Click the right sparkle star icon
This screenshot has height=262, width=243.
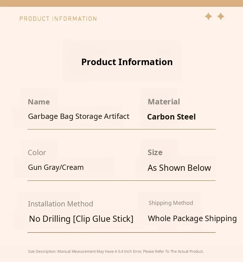pos(221,16)
